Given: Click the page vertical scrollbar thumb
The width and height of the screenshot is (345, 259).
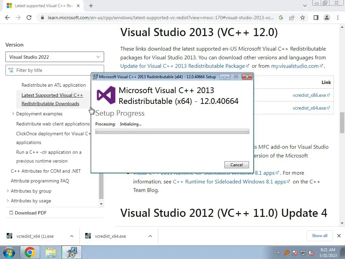Looking at the screenshot, I should coord(342,122).
